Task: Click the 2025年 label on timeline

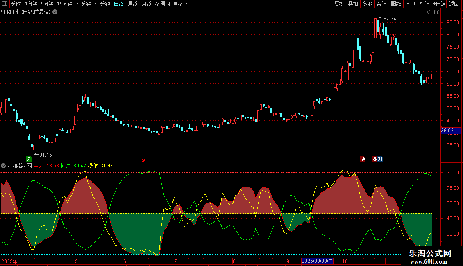Action: click(x=9, y=261)
